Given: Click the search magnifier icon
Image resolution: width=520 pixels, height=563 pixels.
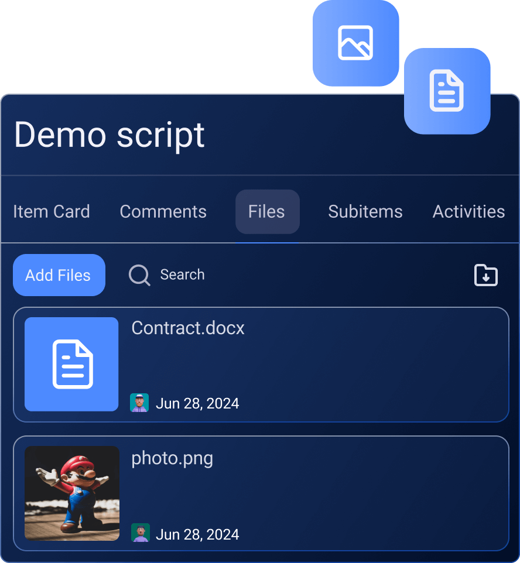Looking at the screenshot, I should (x=139, y=275).
